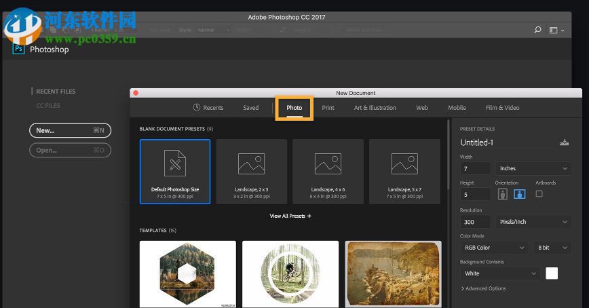Viewport: 589px width, 308px height.
Task: Save document preset via download icon
Action: point(564,142)
